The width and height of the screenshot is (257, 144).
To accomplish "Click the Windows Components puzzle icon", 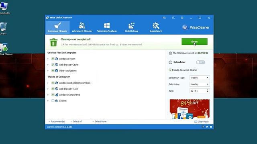I will click(x=57, y=95).
